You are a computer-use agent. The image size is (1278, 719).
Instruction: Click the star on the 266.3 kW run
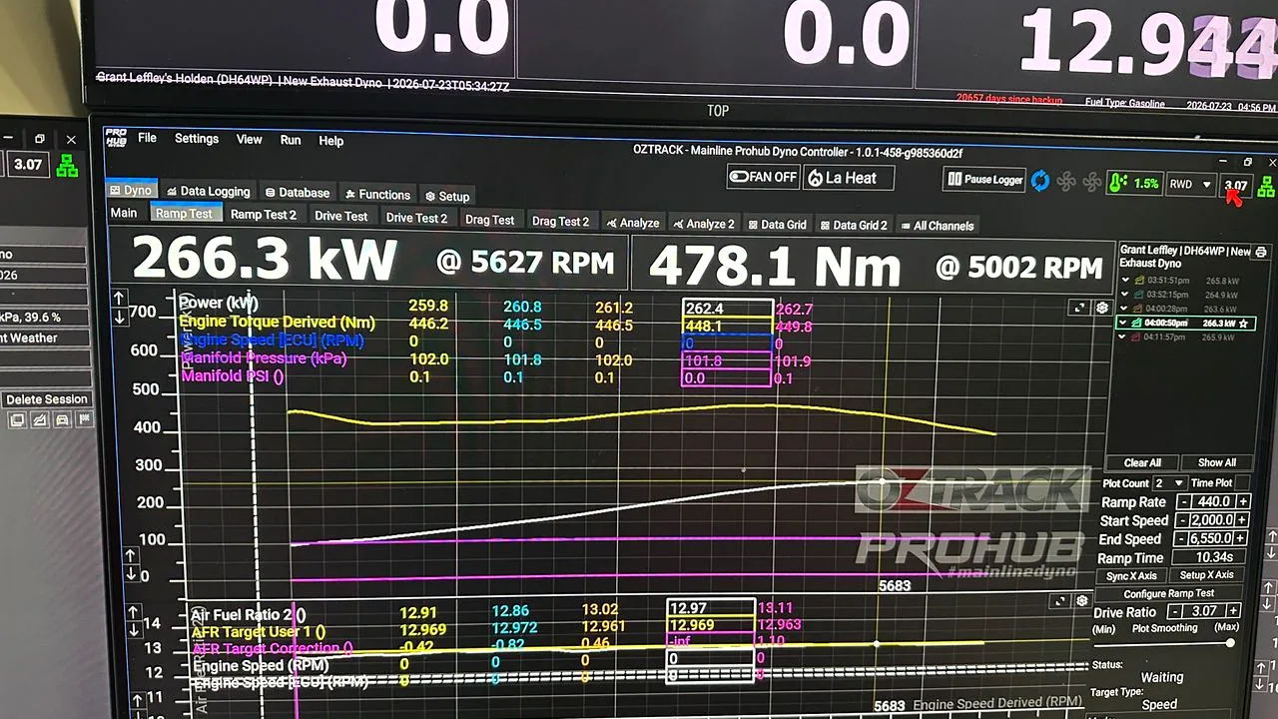click(x=1244, y=324)
